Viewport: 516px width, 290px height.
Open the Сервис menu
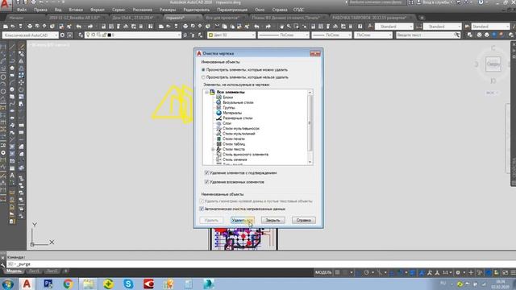pos(119,10)
